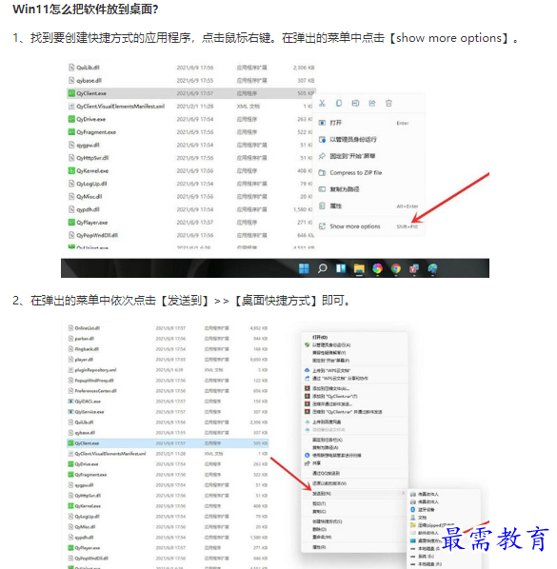This screenshot has width=557, height=569.
Task: Choose 打开 with Enter shortcut in compact menu
Action: coord(368,123)
